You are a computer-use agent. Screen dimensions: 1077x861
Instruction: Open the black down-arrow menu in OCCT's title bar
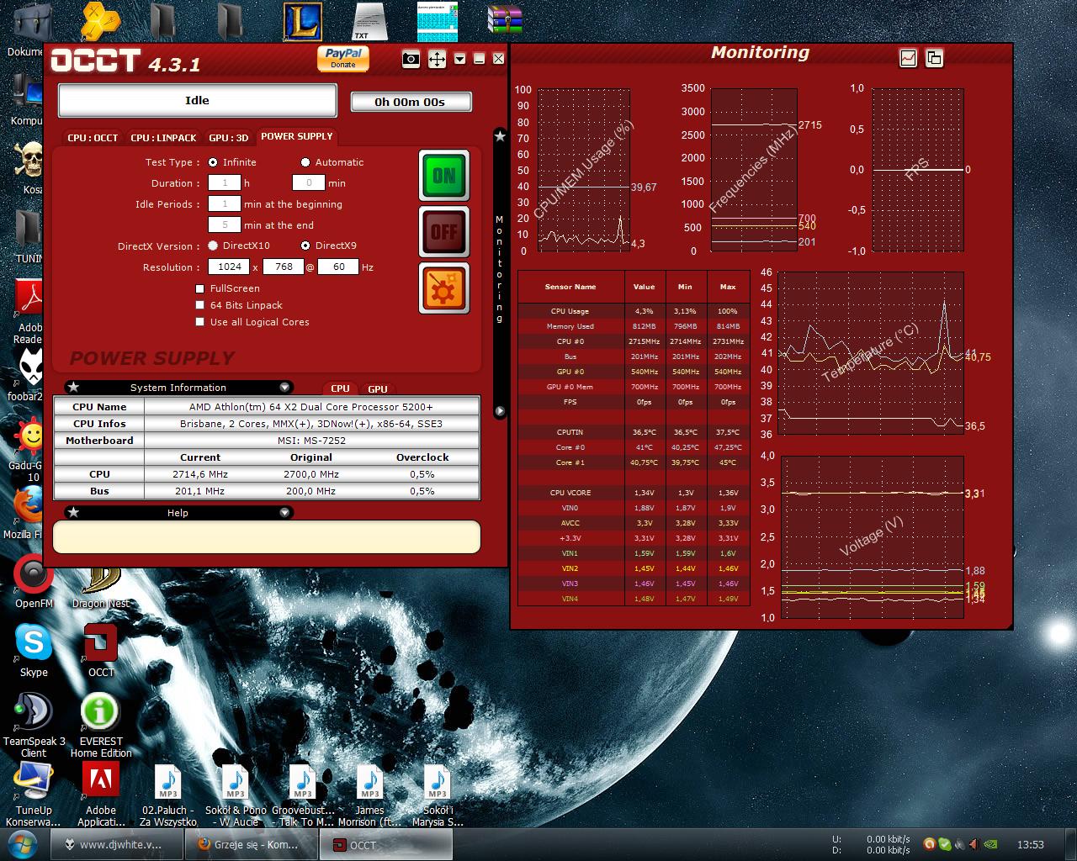459,59
